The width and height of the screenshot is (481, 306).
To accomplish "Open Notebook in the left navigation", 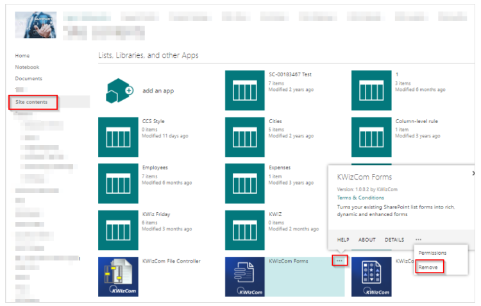I will (x=28, y=67).
